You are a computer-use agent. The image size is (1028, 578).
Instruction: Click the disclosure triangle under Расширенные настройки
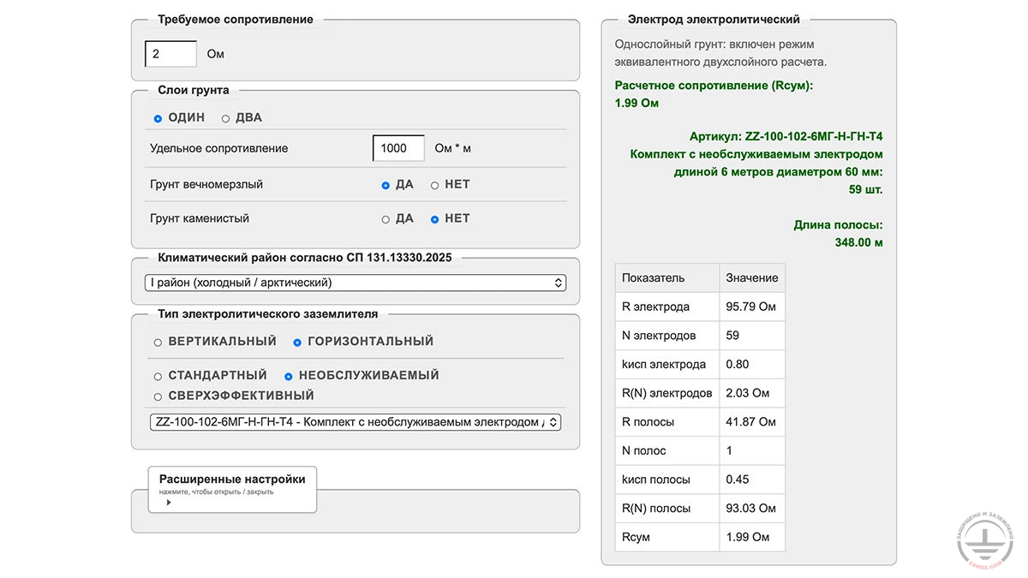click(x=169, y=503)
